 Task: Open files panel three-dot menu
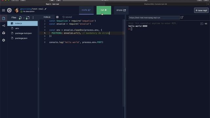pyautogui.click(x=33, y=18)
